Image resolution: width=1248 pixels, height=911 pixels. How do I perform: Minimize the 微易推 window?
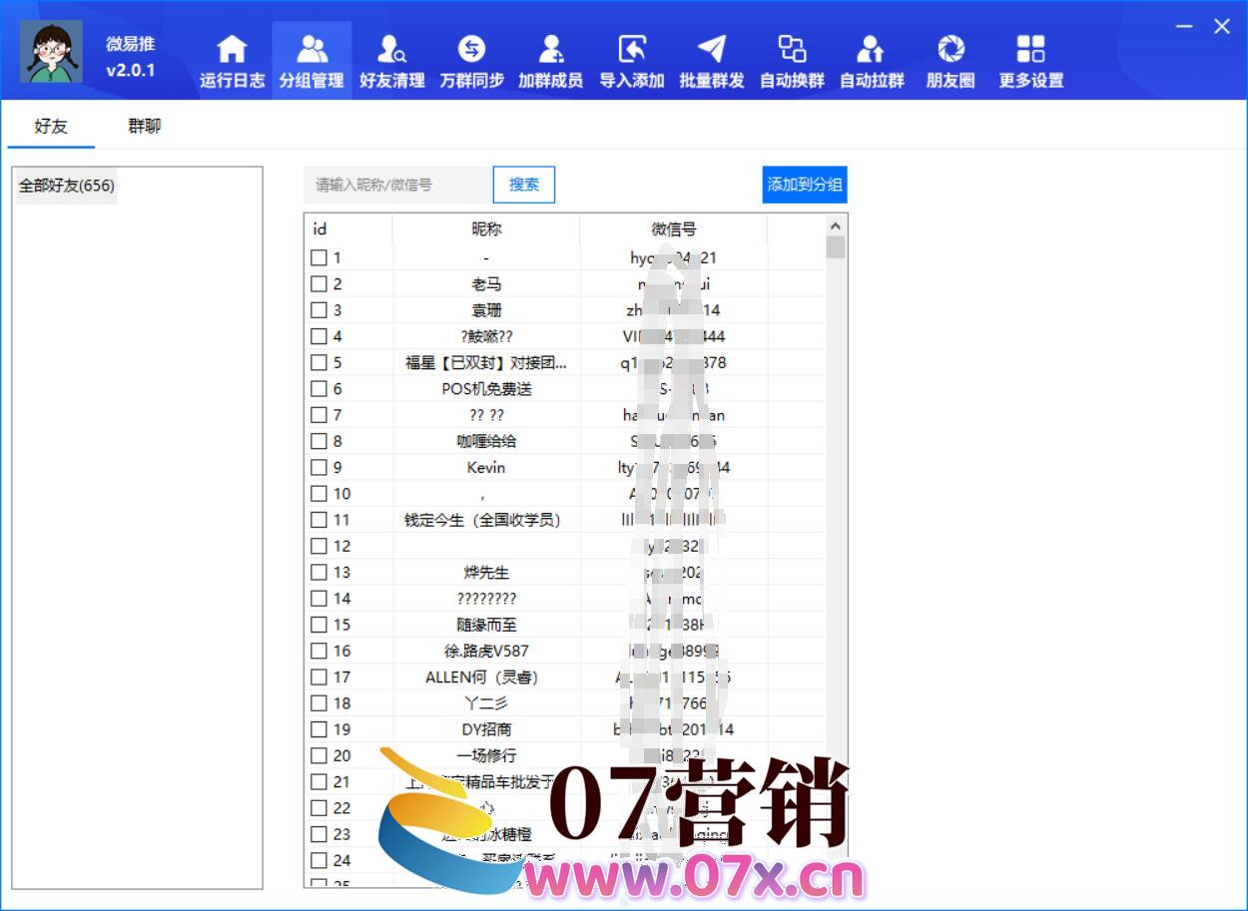pos(1184,26)
